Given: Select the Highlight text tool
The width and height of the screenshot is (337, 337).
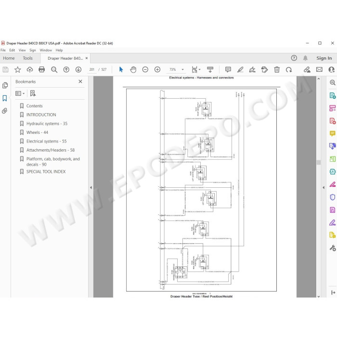Looking at the screenshot, I should [x=240, y=69].
